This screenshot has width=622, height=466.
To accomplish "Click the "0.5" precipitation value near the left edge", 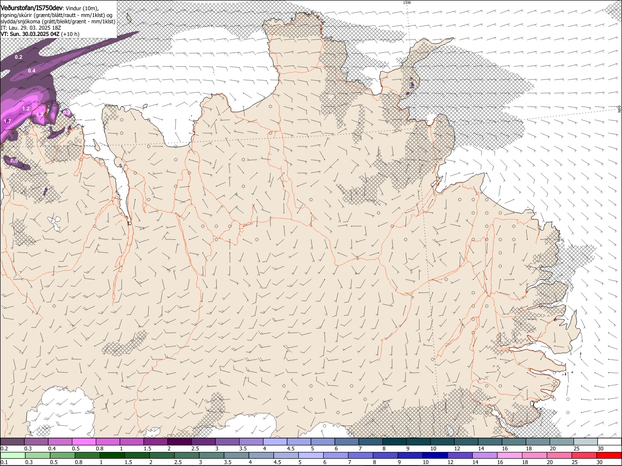I will (14, 161).
